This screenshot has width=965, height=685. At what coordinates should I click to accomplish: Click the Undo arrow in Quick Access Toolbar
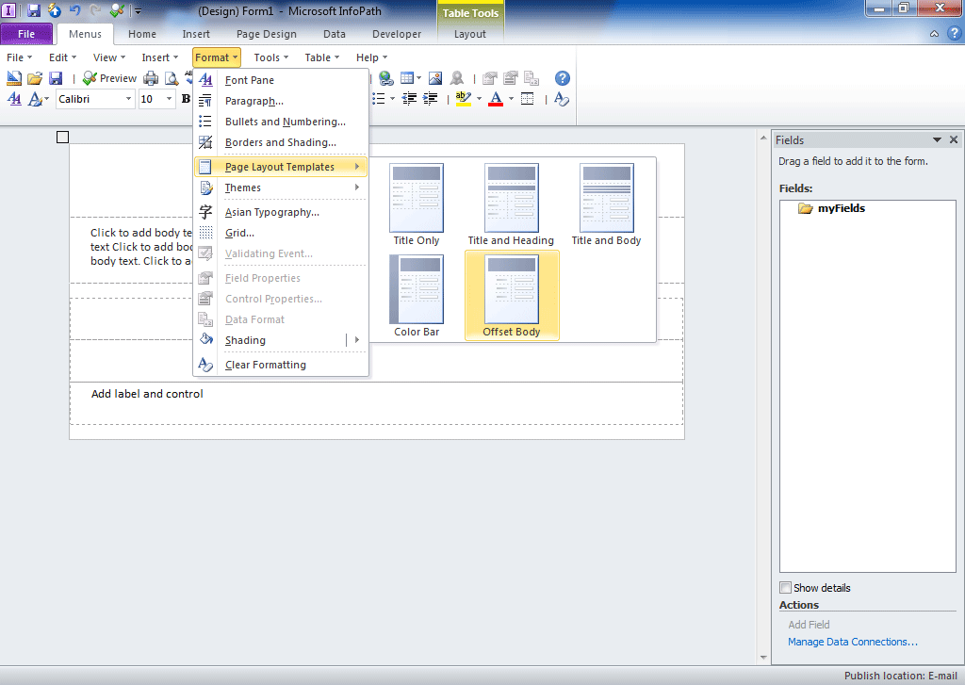coord(75,10)
